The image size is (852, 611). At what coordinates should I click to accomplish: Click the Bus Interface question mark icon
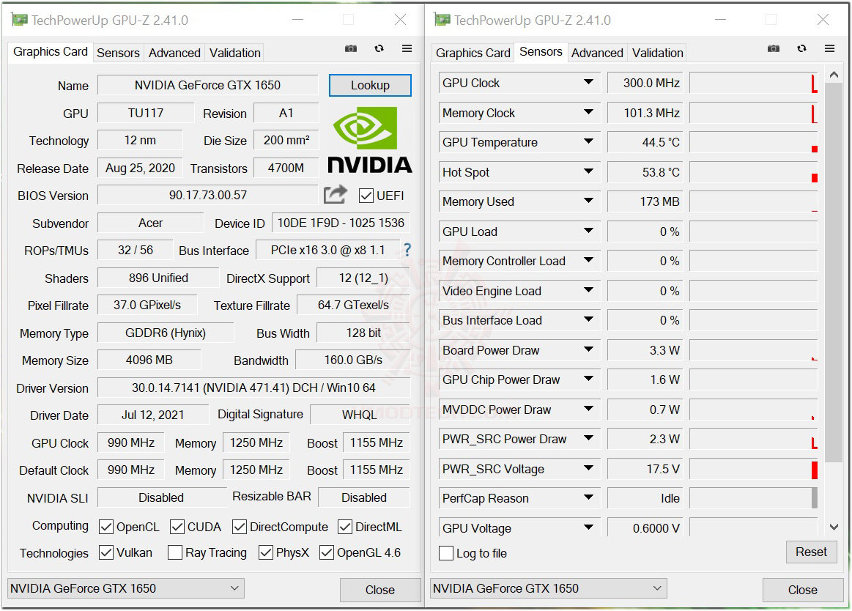click(x=407, y=250)
